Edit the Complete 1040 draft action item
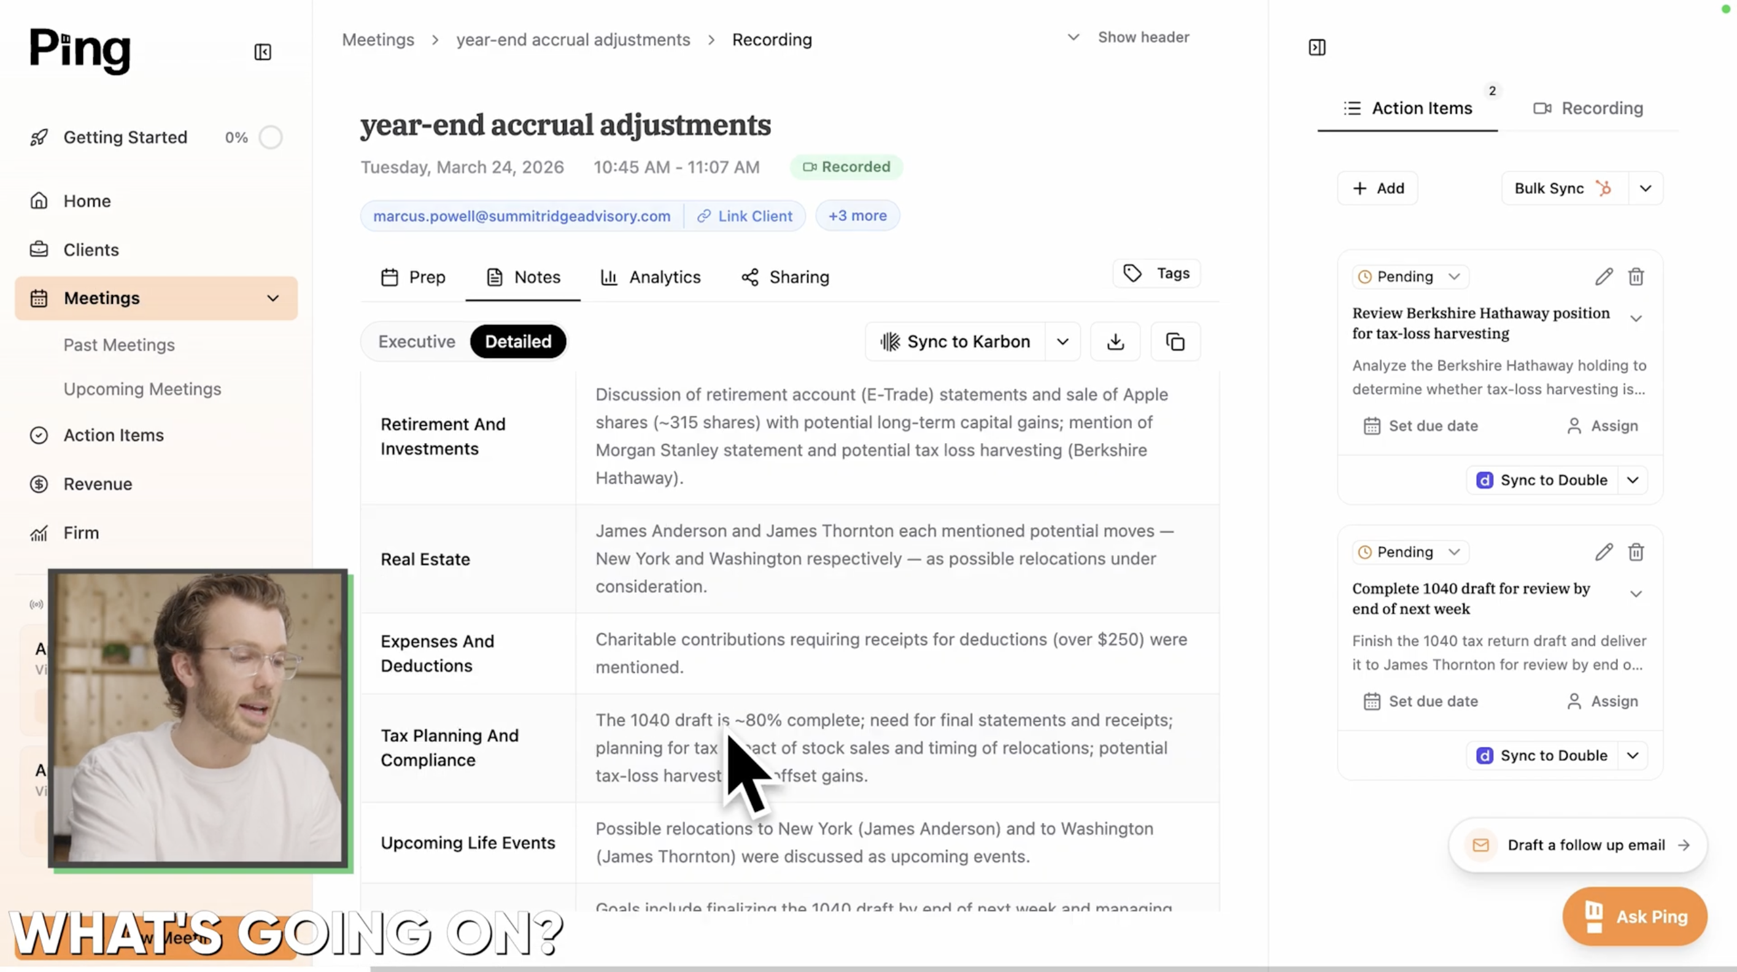The image size is (1737, 972). pyautogui.click(x=1604, y=552)
